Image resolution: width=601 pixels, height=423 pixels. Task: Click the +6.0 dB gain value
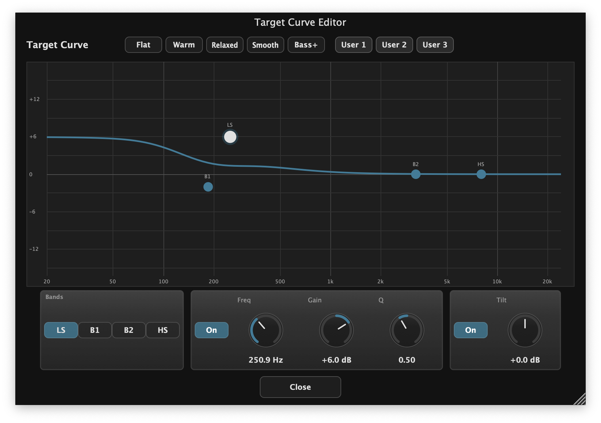point(336,360)
